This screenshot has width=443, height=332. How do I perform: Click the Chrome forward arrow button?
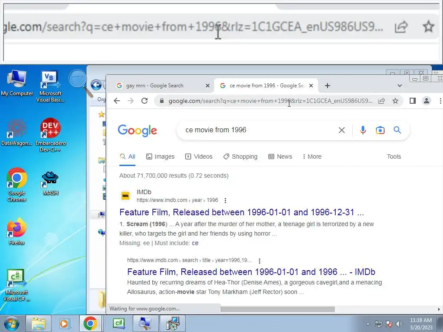131,101
